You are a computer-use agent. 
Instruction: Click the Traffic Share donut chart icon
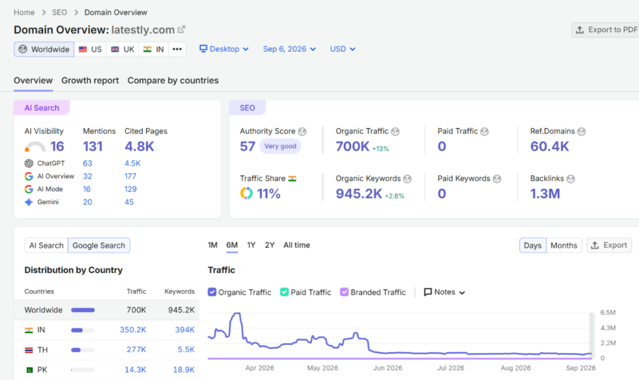pyautogui.click(x=246, y=193)
